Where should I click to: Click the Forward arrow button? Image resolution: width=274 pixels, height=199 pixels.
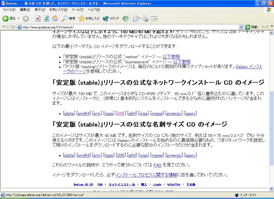tap(26, 19)
